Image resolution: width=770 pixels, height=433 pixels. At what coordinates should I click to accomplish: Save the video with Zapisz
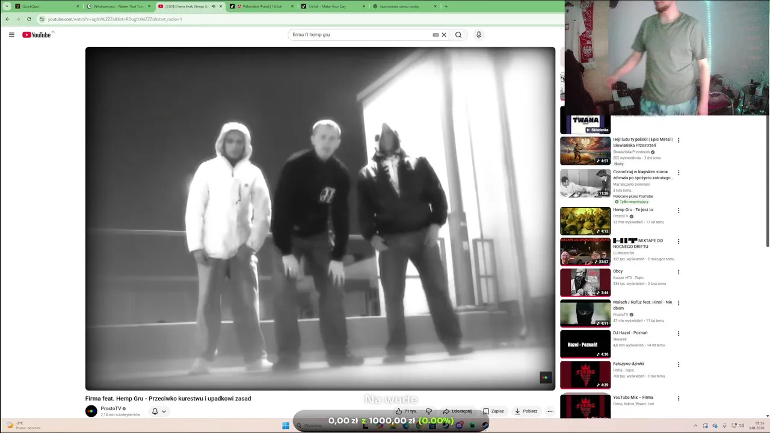click(493, 411)
